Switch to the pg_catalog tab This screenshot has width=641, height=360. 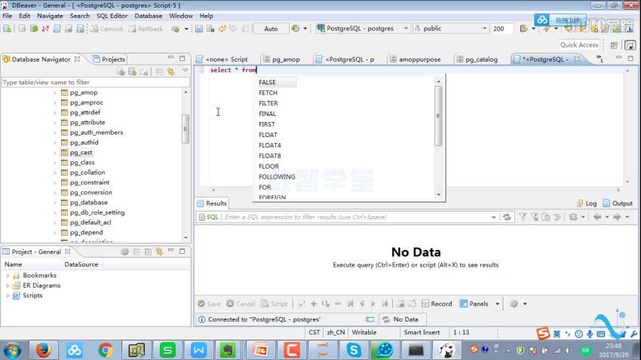[477, 59]
